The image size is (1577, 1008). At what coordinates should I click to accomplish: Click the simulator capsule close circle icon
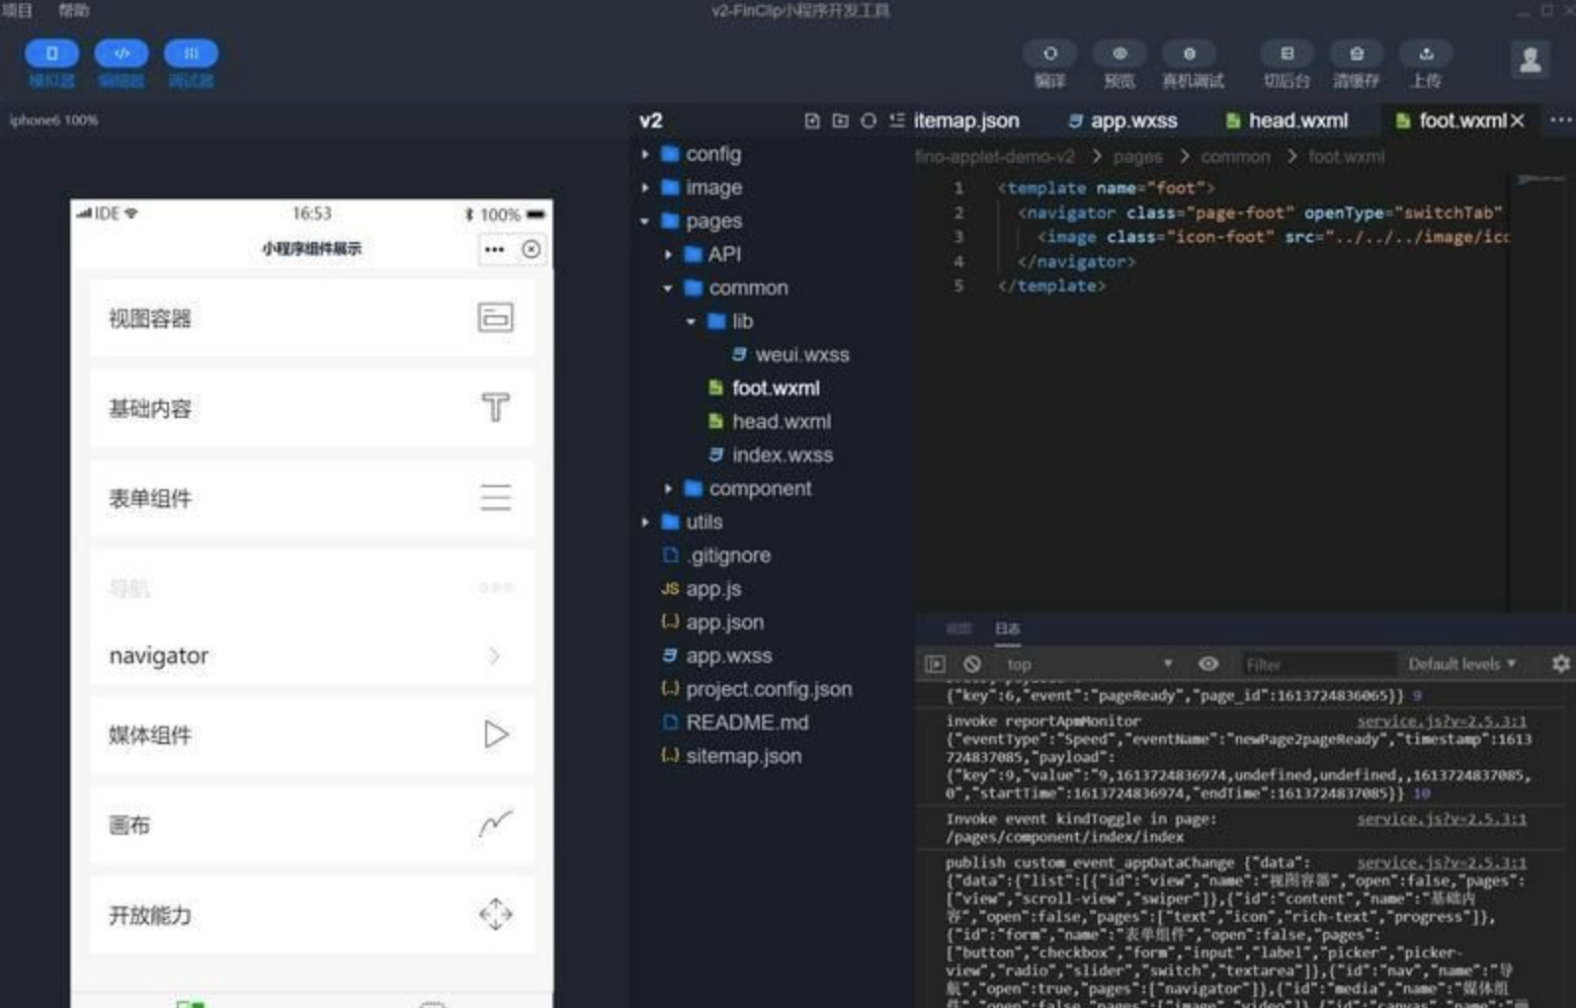point(532,250)
